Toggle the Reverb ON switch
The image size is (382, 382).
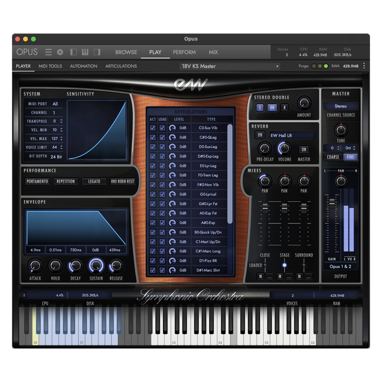coord(260,135)
